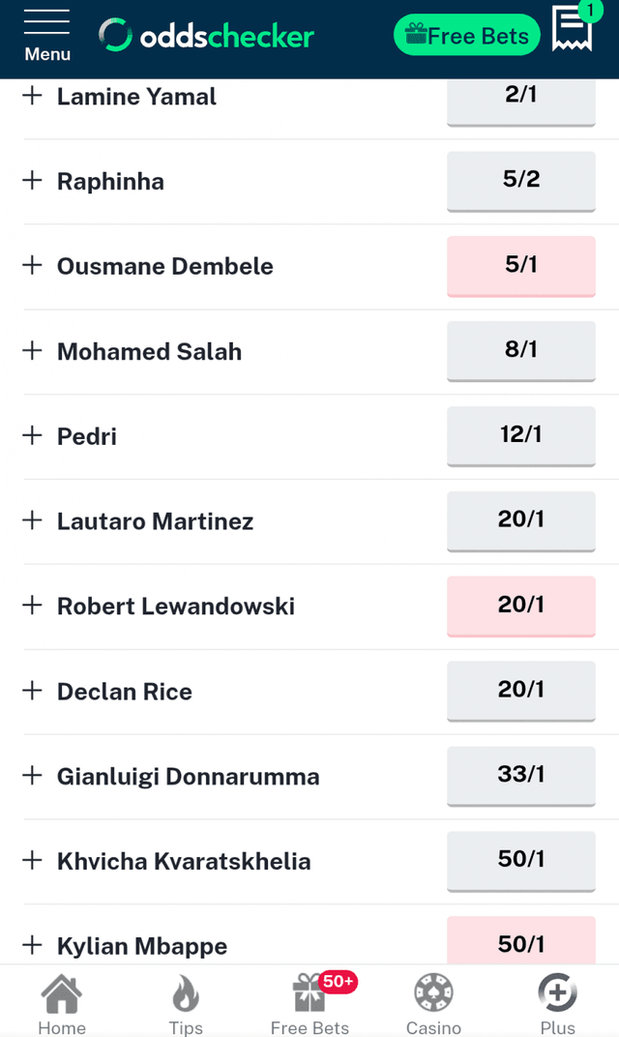This screenshot has width=619, height=1037.
Task: Expand the Pedri row with plus
Action: (x=33, y=435)
